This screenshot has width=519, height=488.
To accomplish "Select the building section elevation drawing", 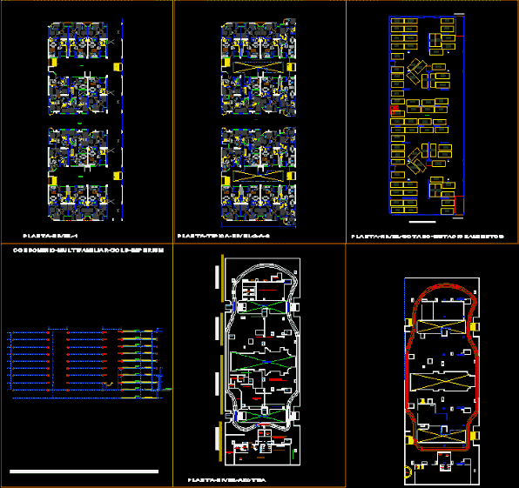I will point(89,363).
